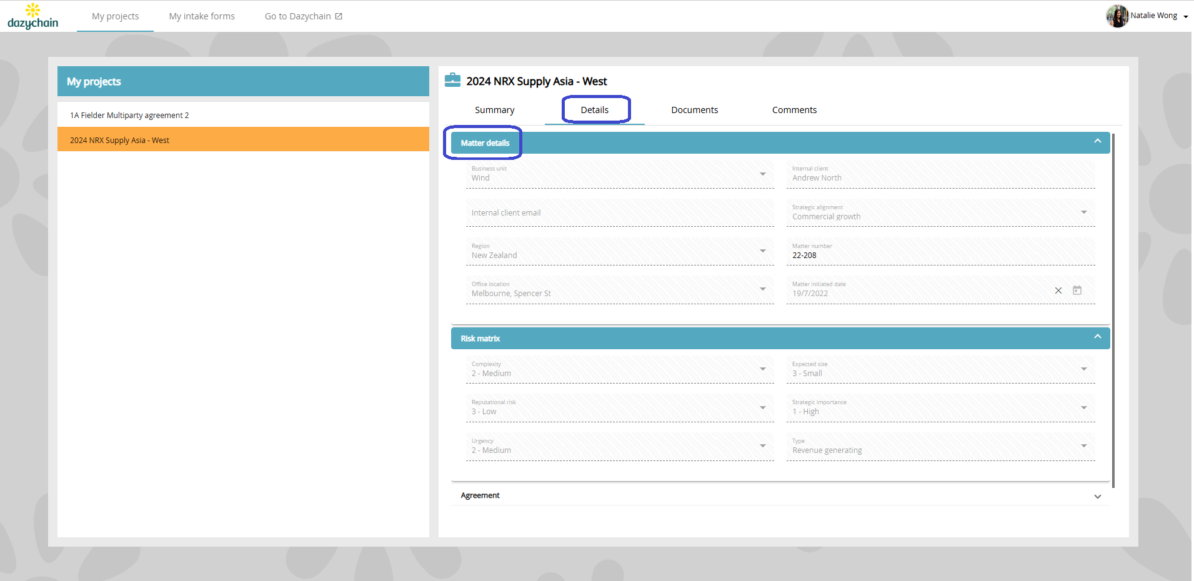Switch to the My projects nav tab
The height and width of the screenshot is (581, 1194).
(115, 16)
